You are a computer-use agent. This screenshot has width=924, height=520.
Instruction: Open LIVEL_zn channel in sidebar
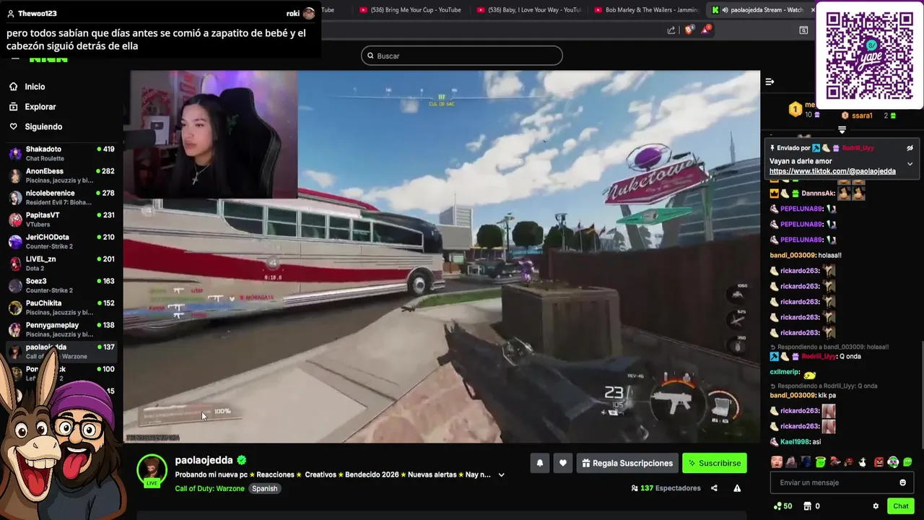coord(61,263)
